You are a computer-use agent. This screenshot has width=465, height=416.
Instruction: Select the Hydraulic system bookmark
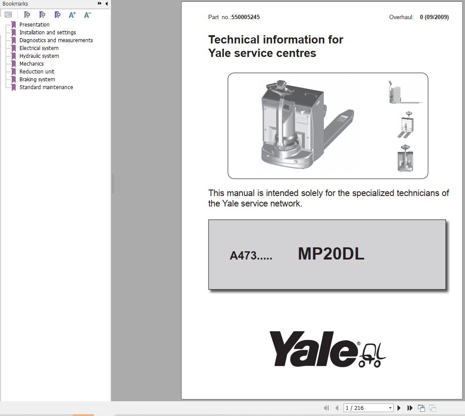coord(39,56)
